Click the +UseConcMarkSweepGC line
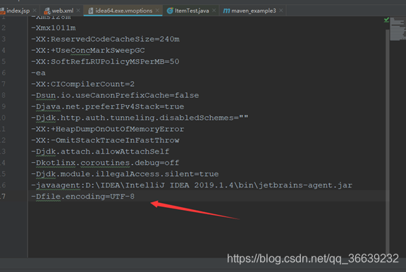This screenshot has height=272, width=406. (88, 51)
